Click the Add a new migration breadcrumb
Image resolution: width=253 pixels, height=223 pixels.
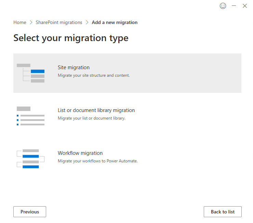pos(115,23)
